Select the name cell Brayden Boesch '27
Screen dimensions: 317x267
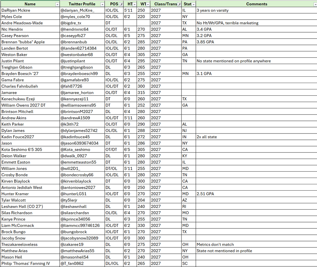(x=30, y=74)
